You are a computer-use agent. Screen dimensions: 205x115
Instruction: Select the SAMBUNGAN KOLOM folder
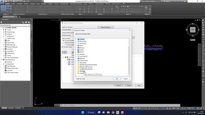[86, 69]
